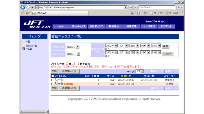Click the orange ダウンロード badge
Screen dimensions: 204x114
pyautogui.click(x=69, y=84)
